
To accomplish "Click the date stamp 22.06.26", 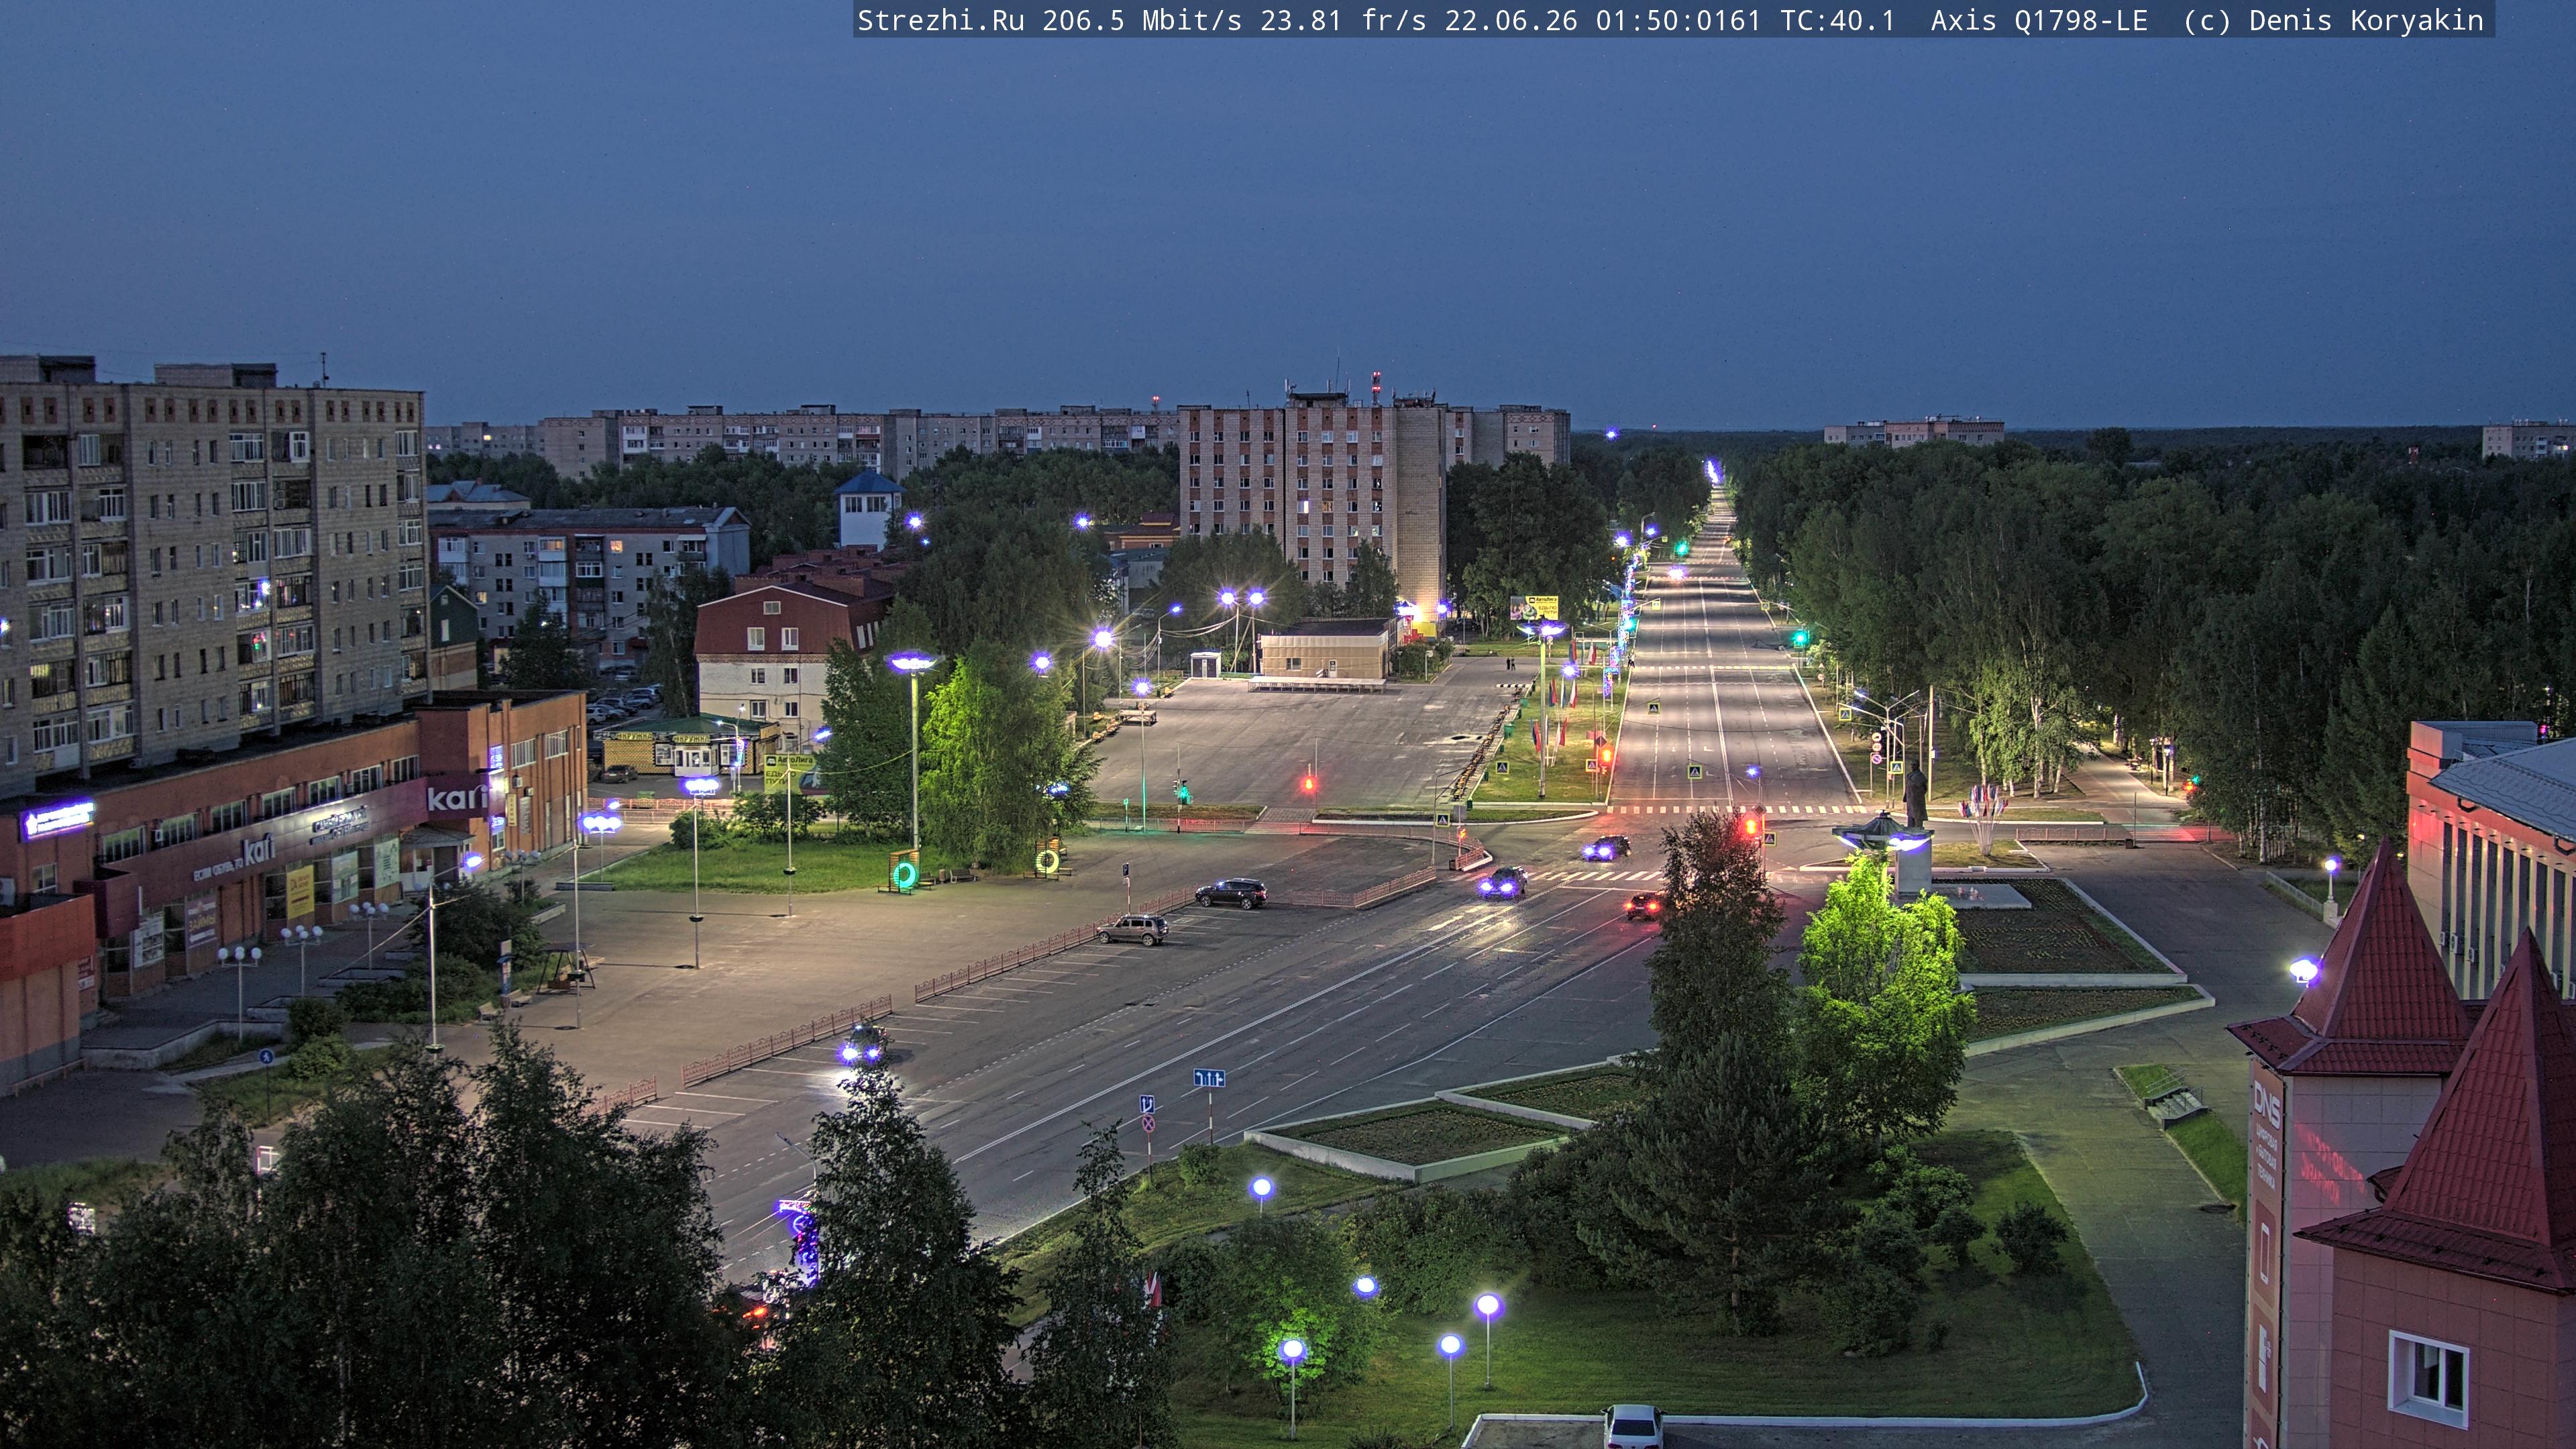I will (1510, 21).
